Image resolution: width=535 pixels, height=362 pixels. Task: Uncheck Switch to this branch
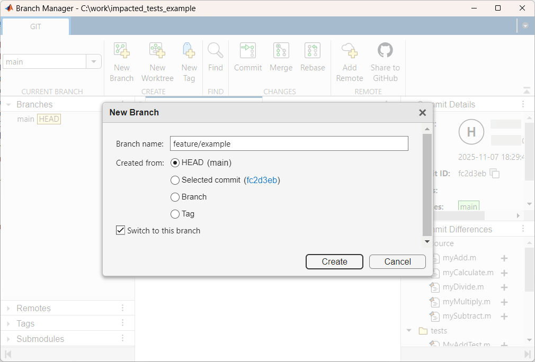(120, 230)
